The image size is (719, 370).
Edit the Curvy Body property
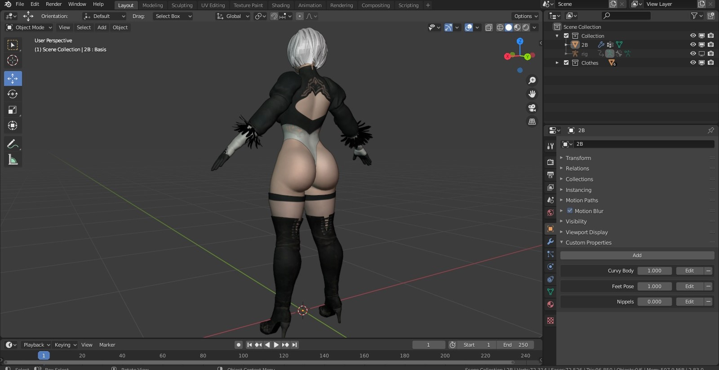pyautogui.click(x=690, y=271)
